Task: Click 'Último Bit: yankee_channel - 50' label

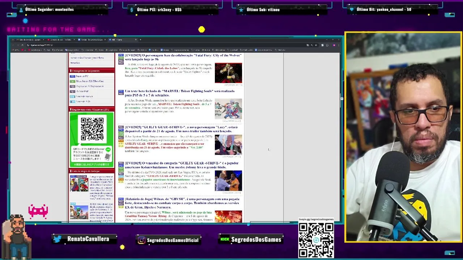Action: (384, 9)
